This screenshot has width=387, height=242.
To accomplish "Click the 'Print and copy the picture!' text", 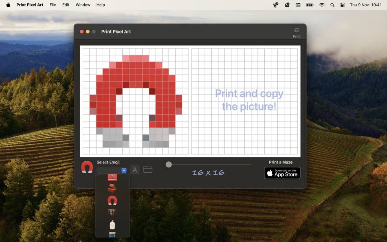I will [249, 100].
